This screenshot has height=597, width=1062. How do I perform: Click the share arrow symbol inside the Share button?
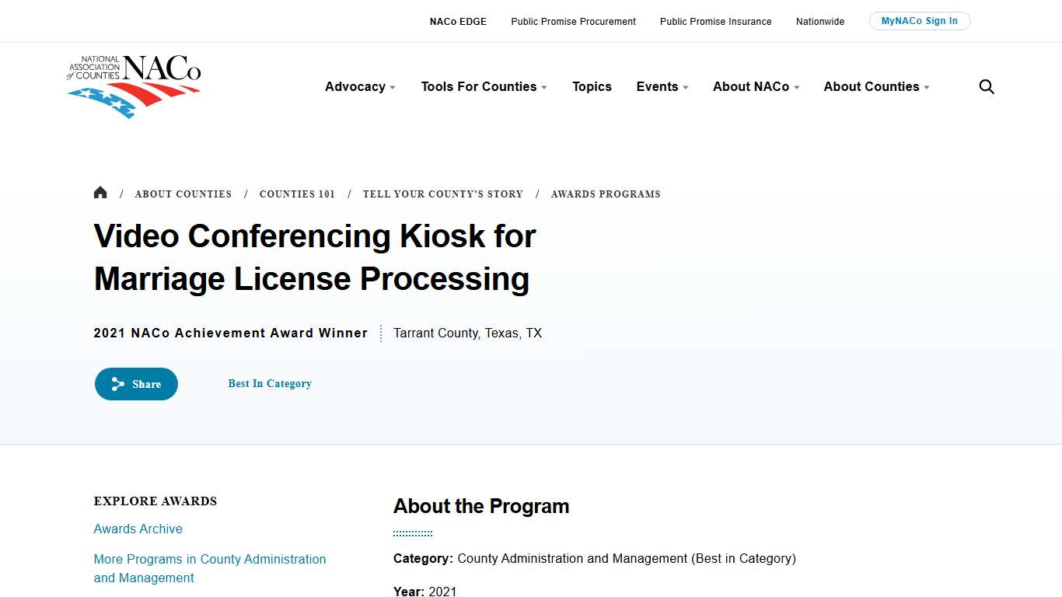[x=117, y=383]
